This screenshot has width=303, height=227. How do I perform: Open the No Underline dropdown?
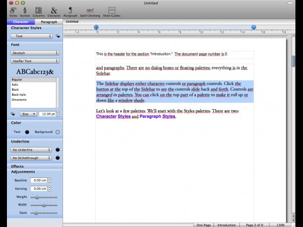31,149
